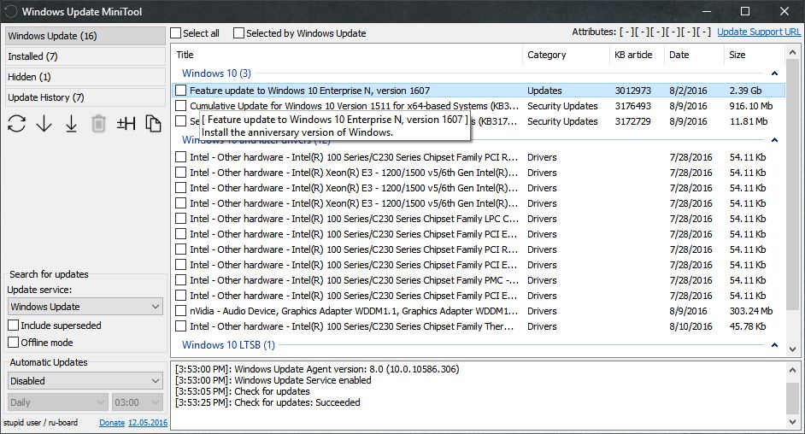Click the copy to clipboard icon
Screen dimensions: 805x434
[154, 124]
